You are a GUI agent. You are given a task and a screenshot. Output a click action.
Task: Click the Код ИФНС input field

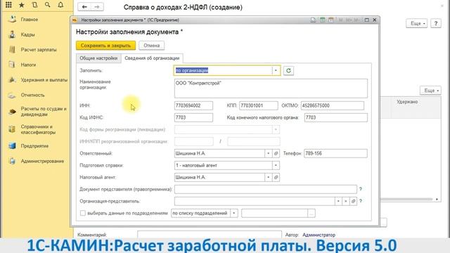[193, 117]
